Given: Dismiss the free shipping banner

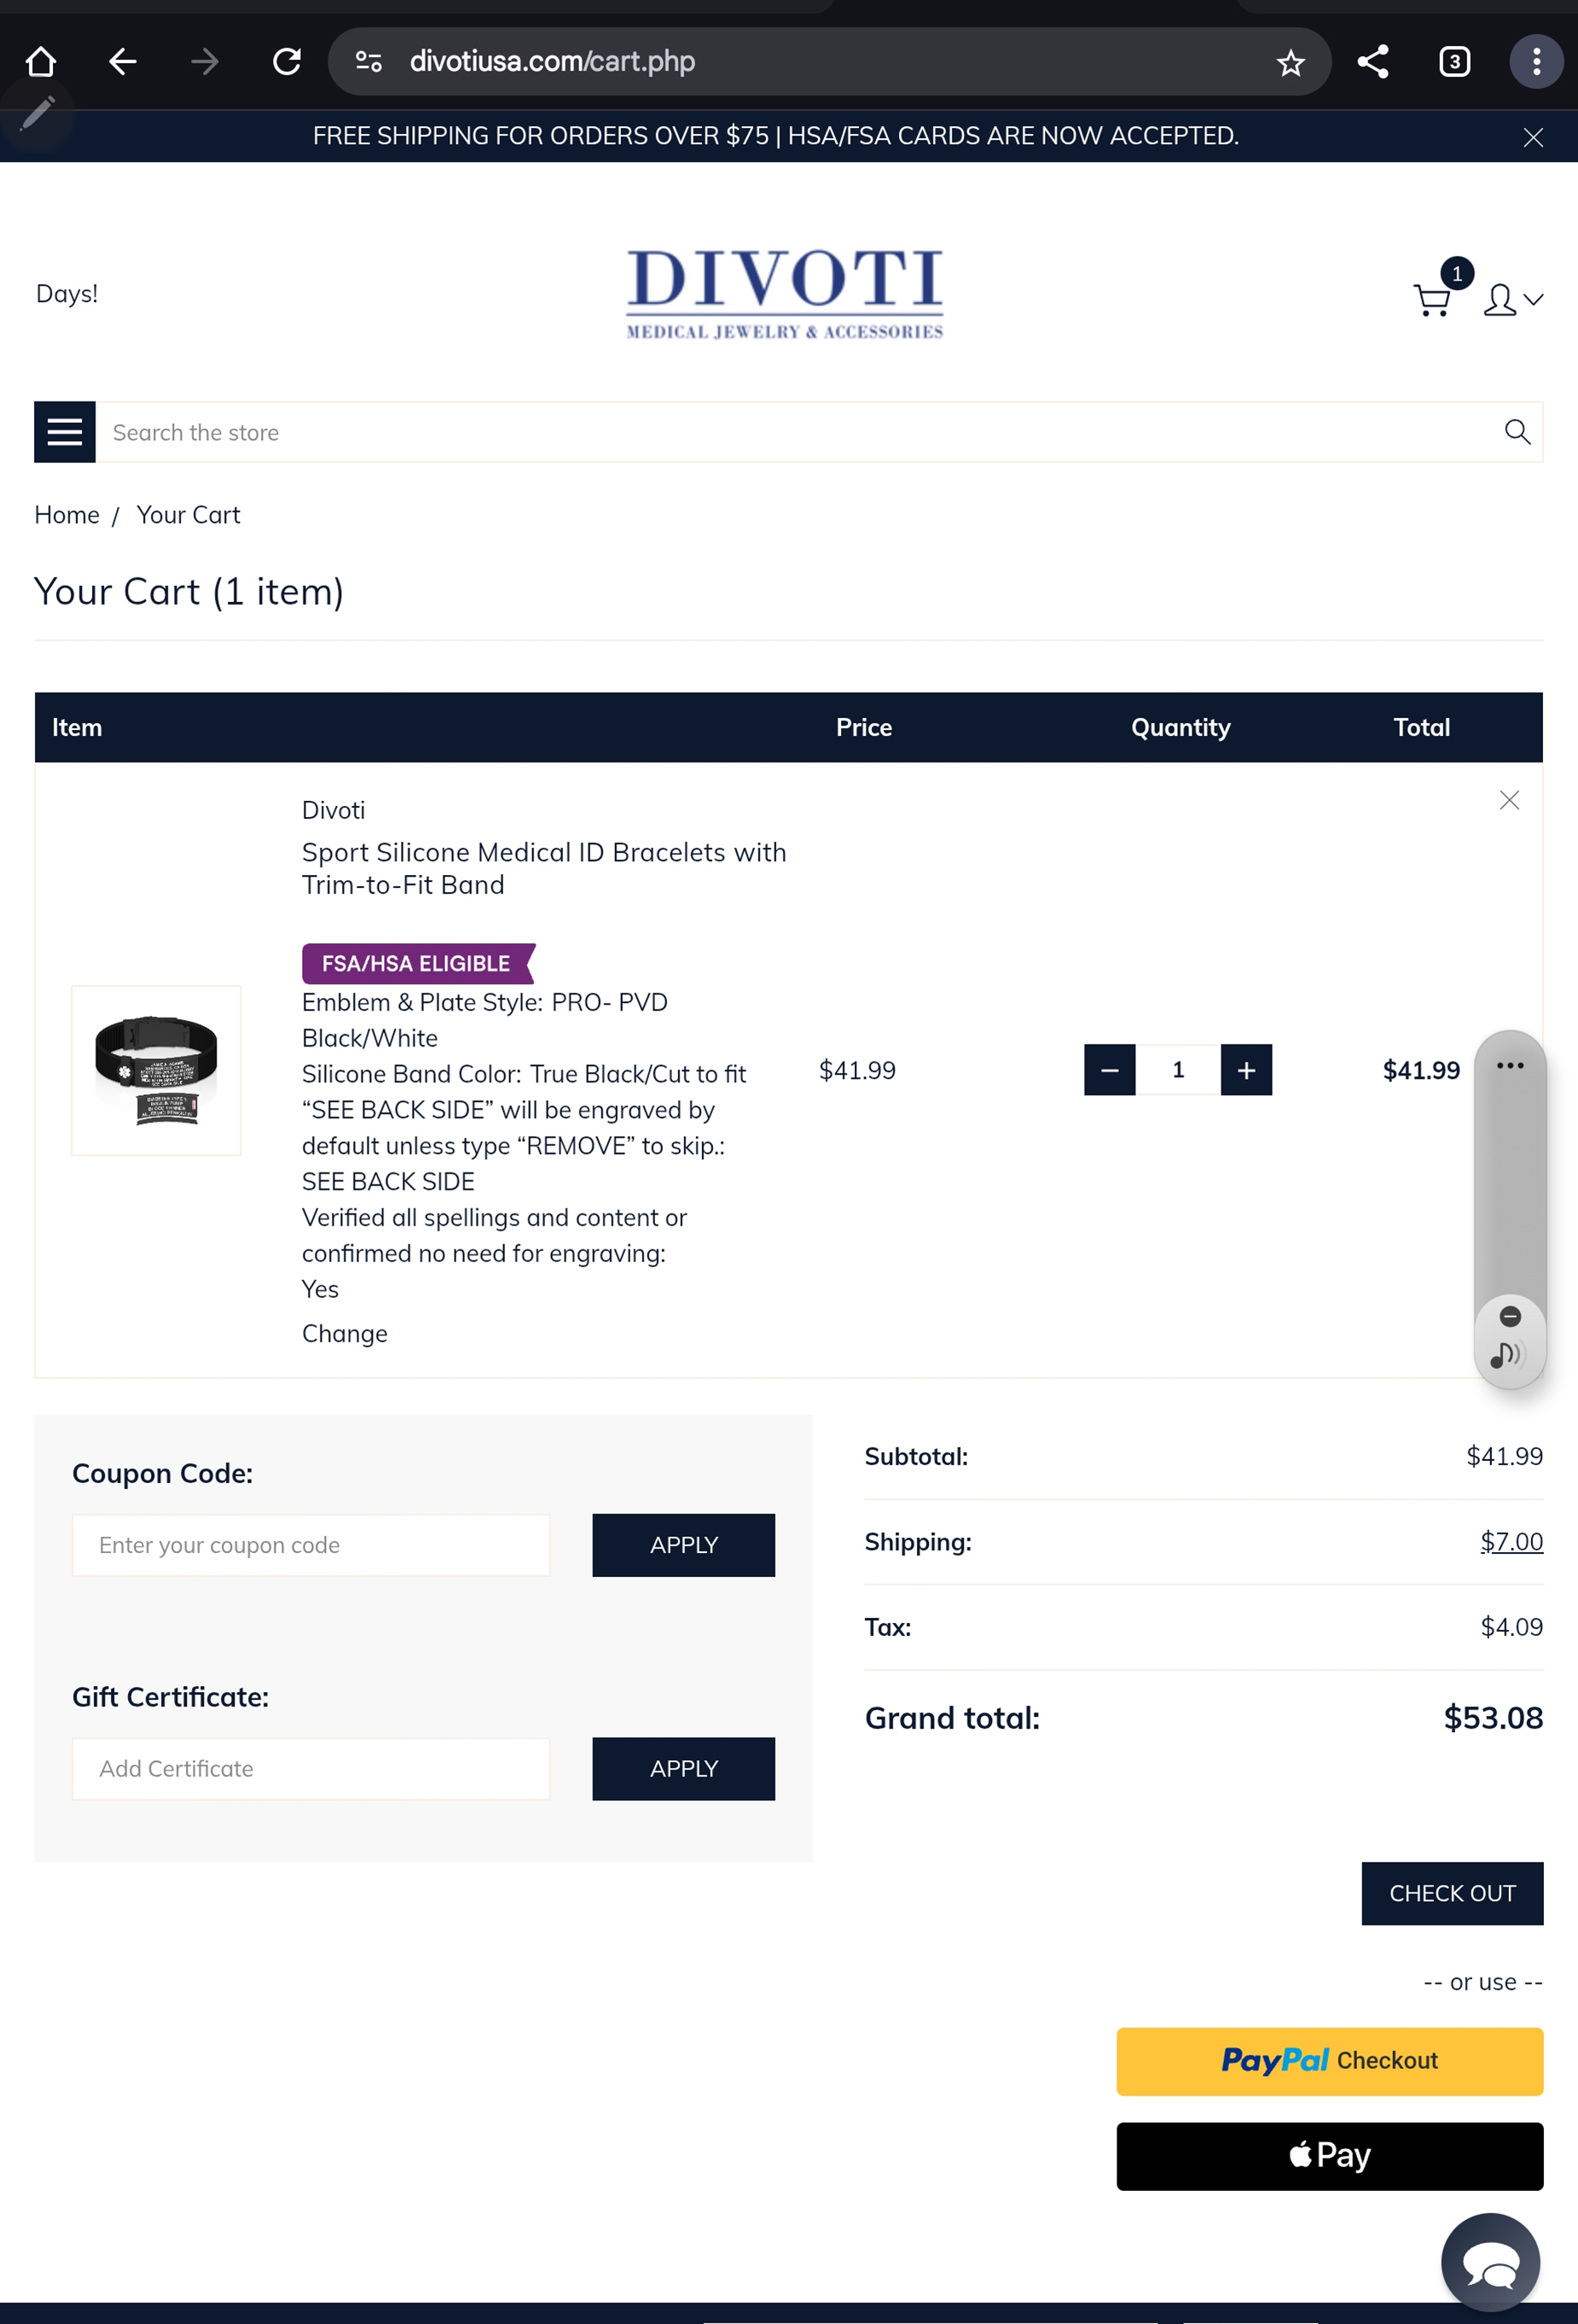Looking at the screenshot, I should pos(1532,137).
